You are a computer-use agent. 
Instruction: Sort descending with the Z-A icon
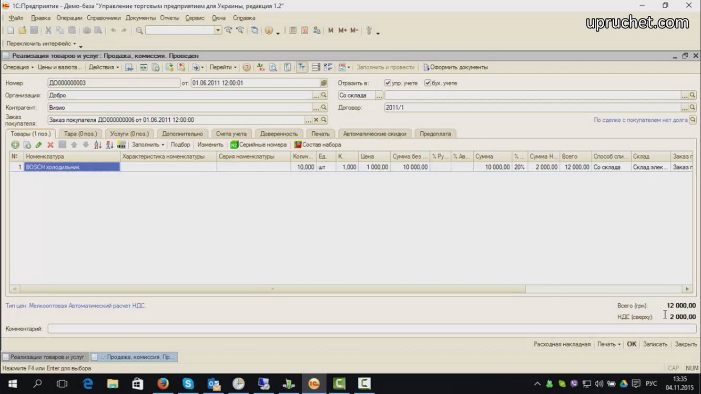(109, 144)
